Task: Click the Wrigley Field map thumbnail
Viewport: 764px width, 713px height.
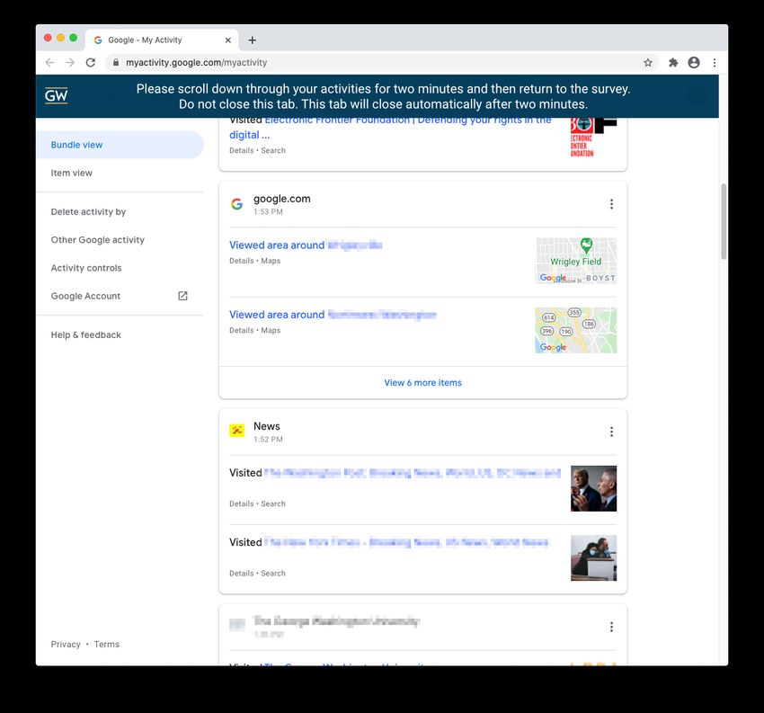Action: click(x=576, y=261)
